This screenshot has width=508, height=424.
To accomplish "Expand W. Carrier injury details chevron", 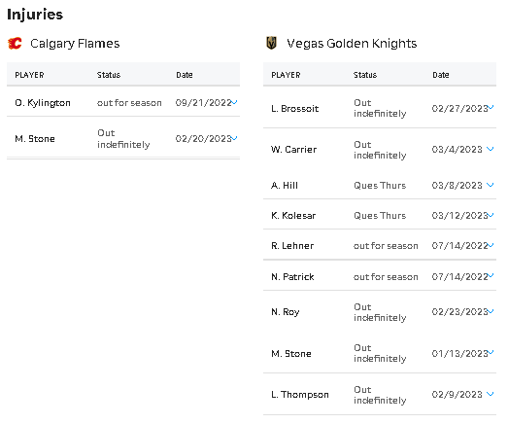I will coord(491,149).
